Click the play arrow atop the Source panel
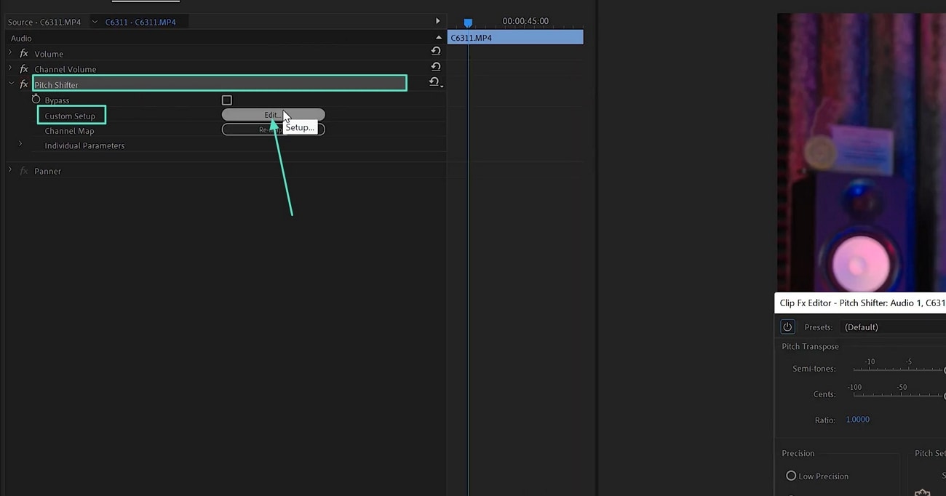Screen dimensions: 946x496 (437, 20)
